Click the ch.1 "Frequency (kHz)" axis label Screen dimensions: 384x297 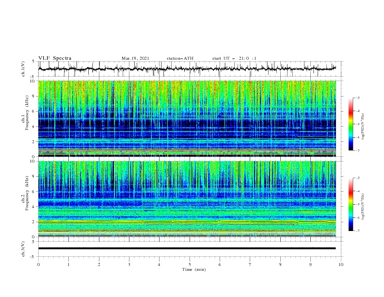click(x=27, y=113)
